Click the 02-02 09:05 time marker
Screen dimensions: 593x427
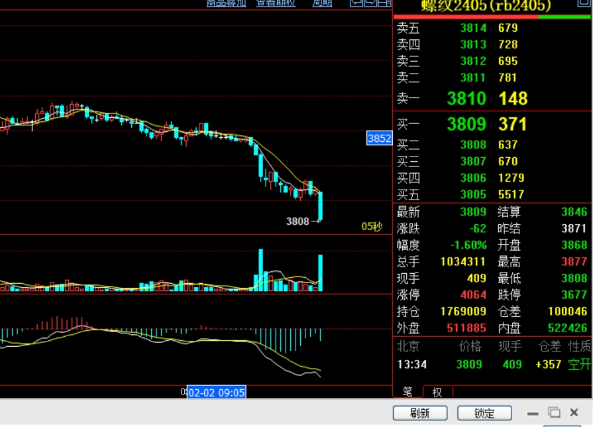[217, 393]
